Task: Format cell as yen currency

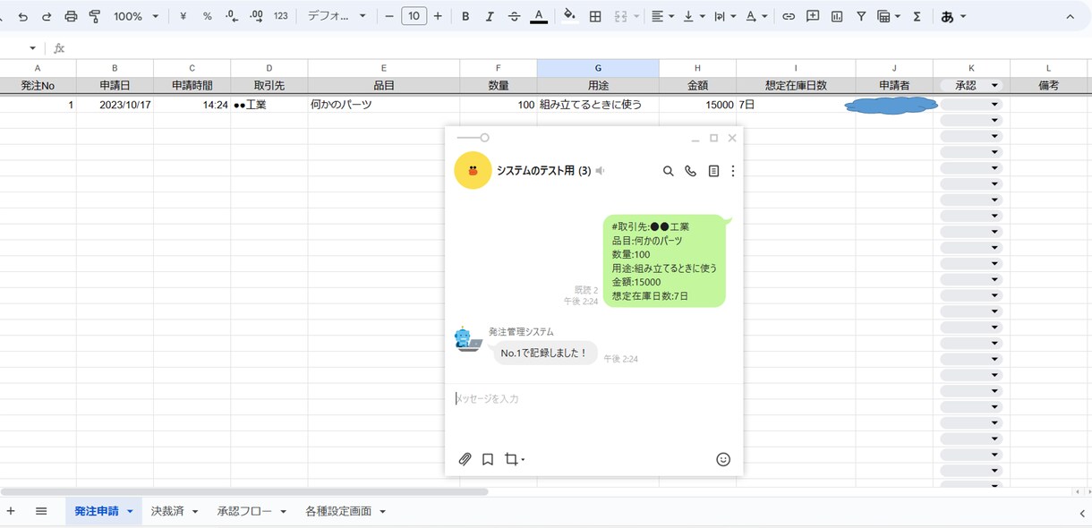Action: tap(183, 16)
